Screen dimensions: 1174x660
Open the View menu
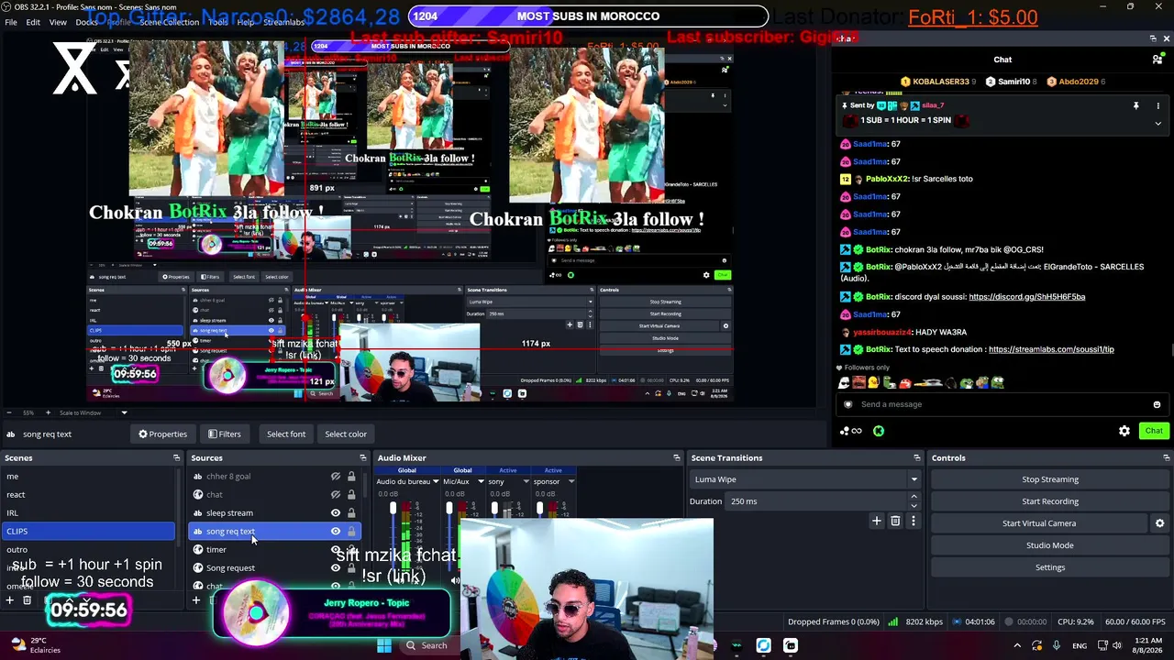pos(58,22)
